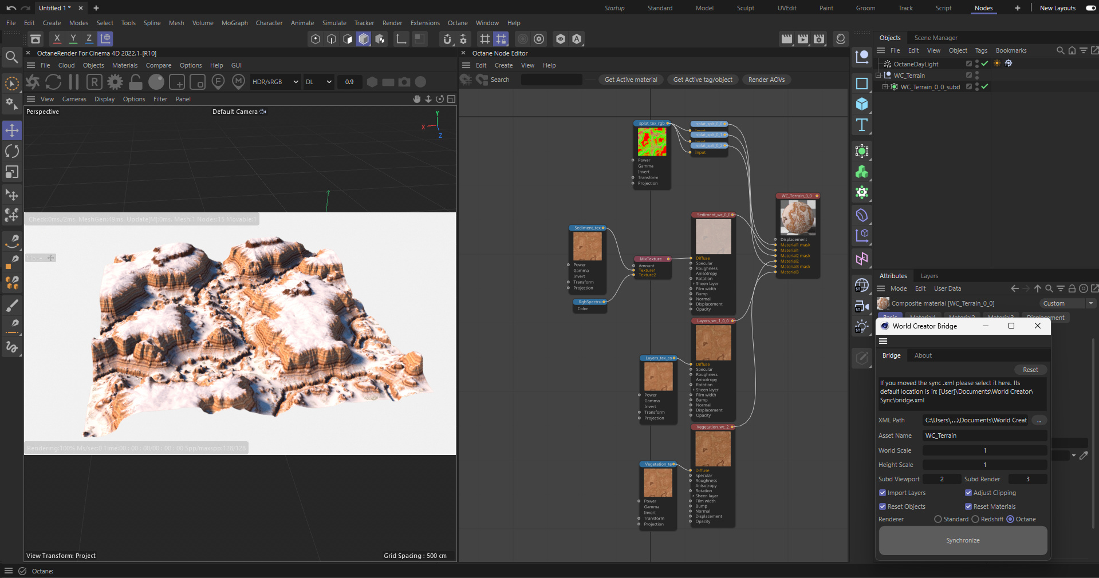This screenshot has width=1099, height=578.
Task: Select the Redshift renderer radio button
Action: pos(975,519)
